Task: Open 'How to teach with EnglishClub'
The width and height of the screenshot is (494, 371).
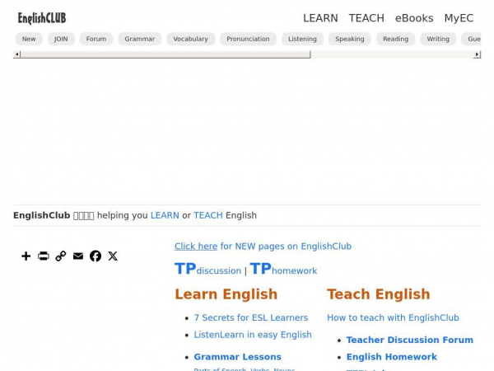Action: click(393, 317)
